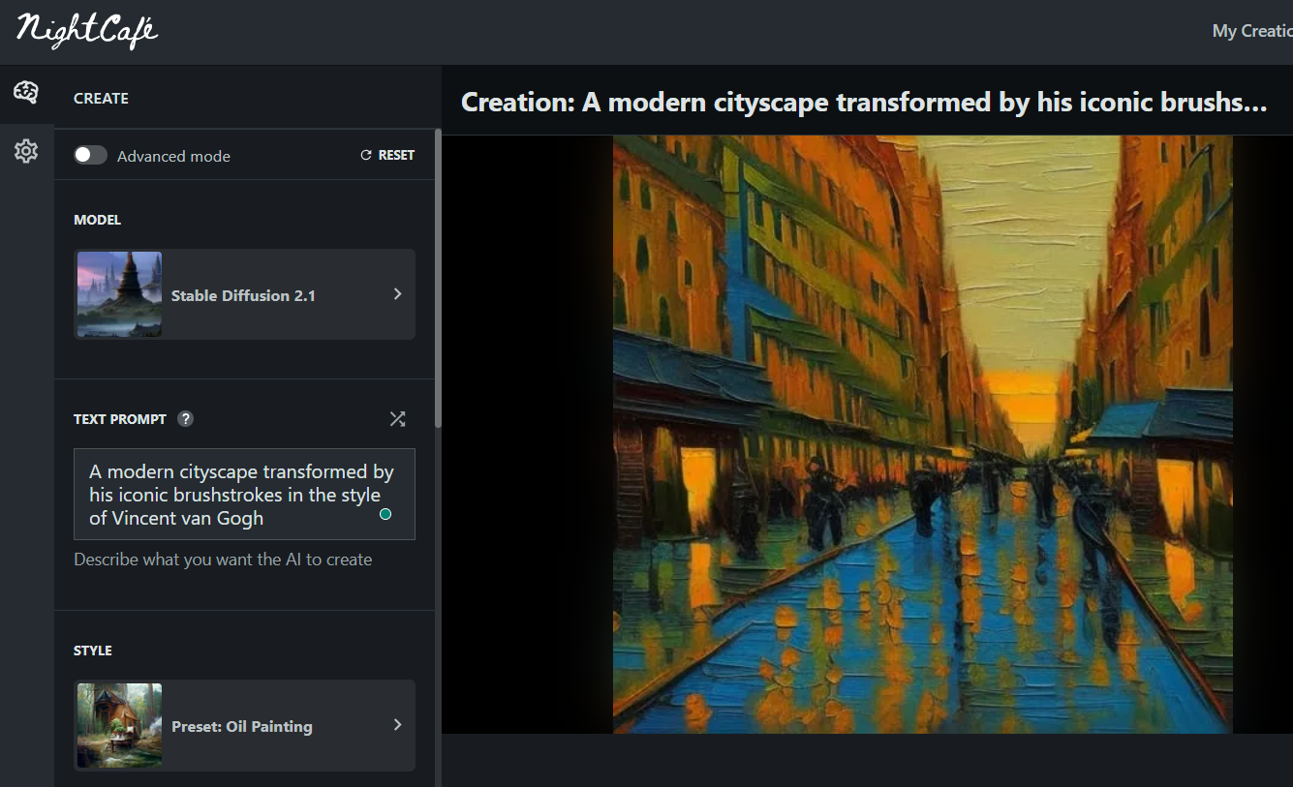Image resolution: width=1293 pixels, height=787 pixels.
Task: Click the Stable Diffusion 2.1 label
Action: [243, 295]
